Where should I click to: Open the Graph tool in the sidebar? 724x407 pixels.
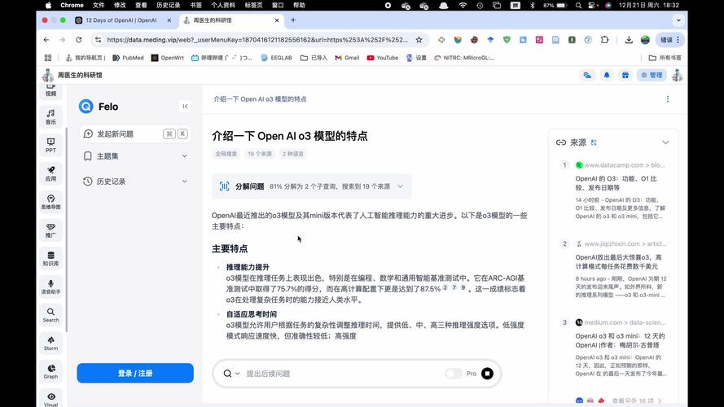coord(50,371)
